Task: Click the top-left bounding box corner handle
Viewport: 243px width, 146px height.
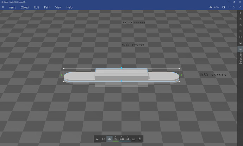Action: point(64,68)
